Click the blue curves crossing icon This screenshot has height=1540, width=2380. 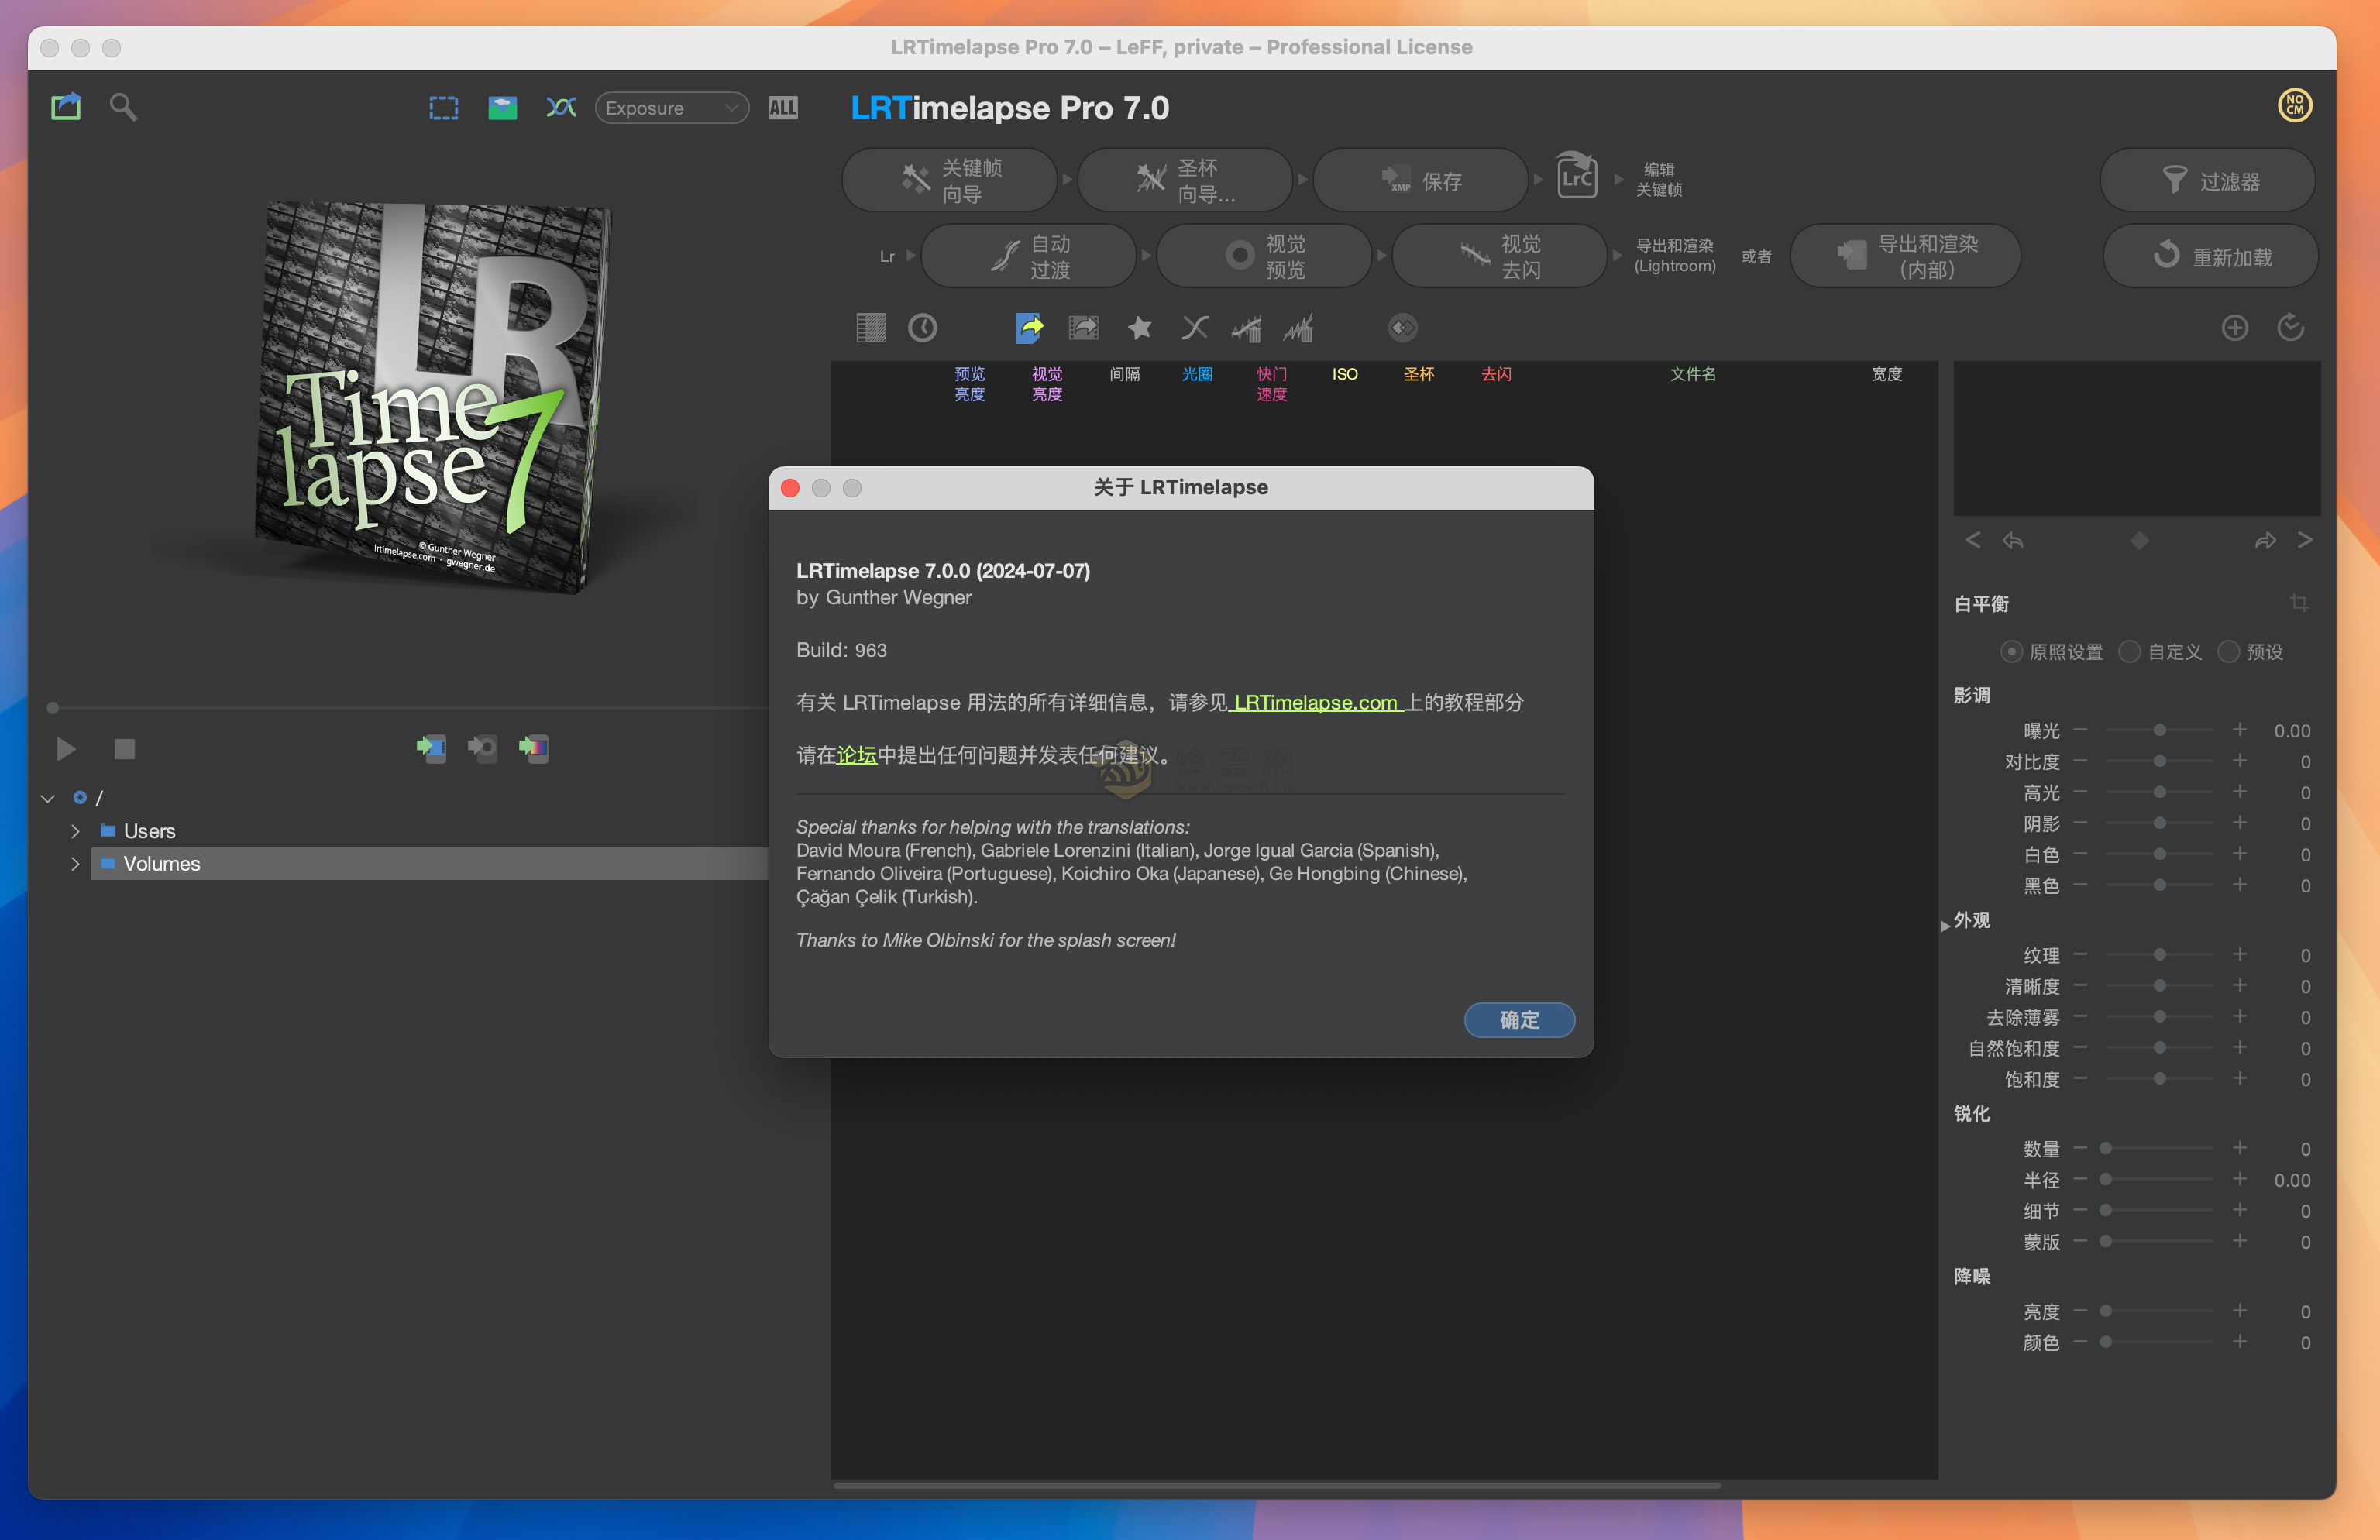pos(561,107)
